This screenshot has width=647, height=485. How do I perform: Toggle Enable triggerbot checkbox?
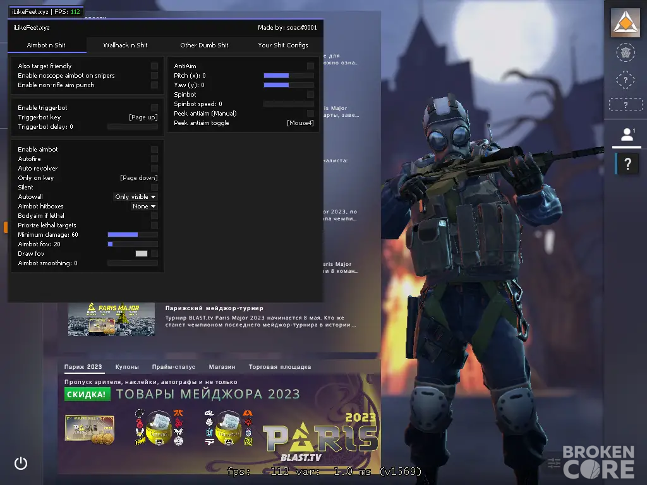coord(154,107)
